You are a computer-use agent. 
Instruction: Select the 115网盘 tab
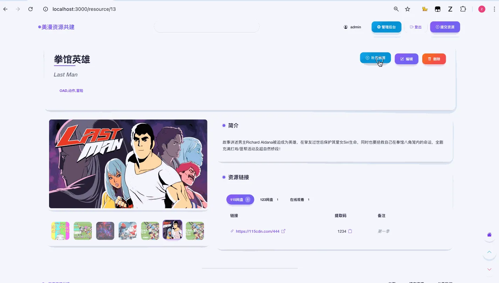[240, 199]
